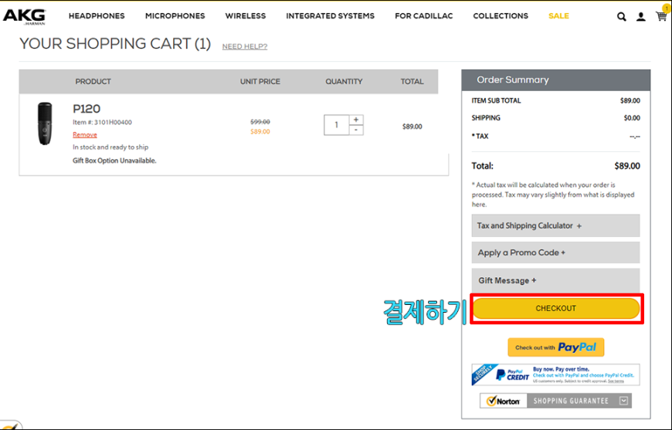Remove the P120 from the cart
The width and height of the screenshot is (672, 430).
(x=85, y=134)
